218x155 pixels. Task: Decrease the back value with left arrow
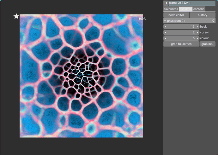point(165,27)
